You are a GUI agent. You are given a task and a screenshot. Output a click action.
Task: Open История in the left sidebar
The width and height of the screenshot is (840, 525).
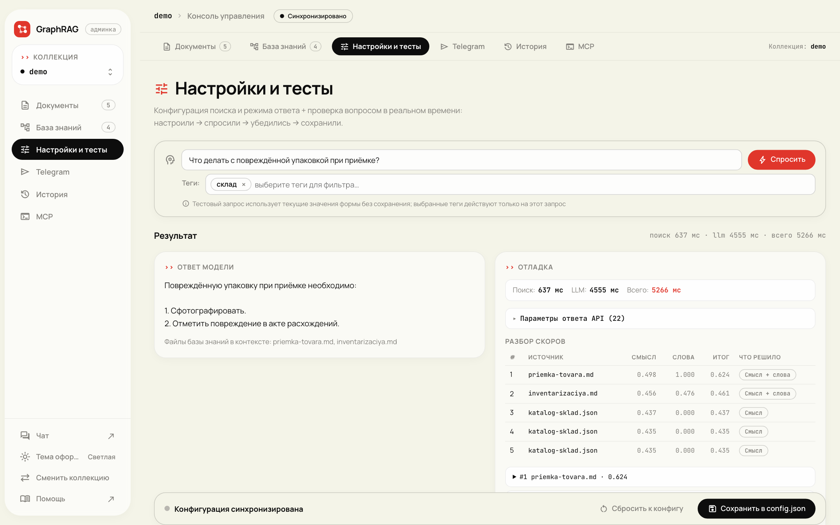pyautogui.click(x=68, y=194)
